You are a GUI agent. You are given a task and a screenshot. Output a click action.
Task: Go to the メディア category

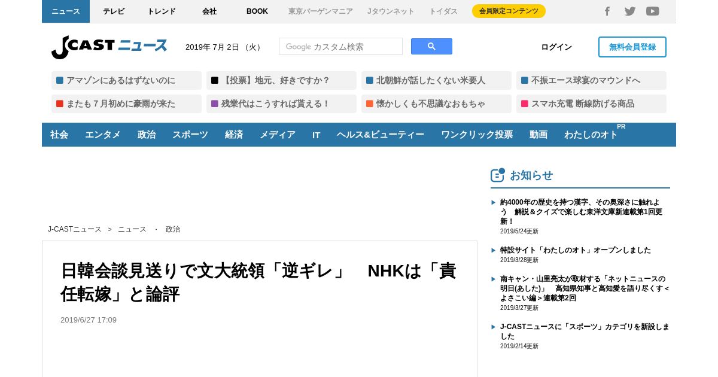(x=278, y=135)
